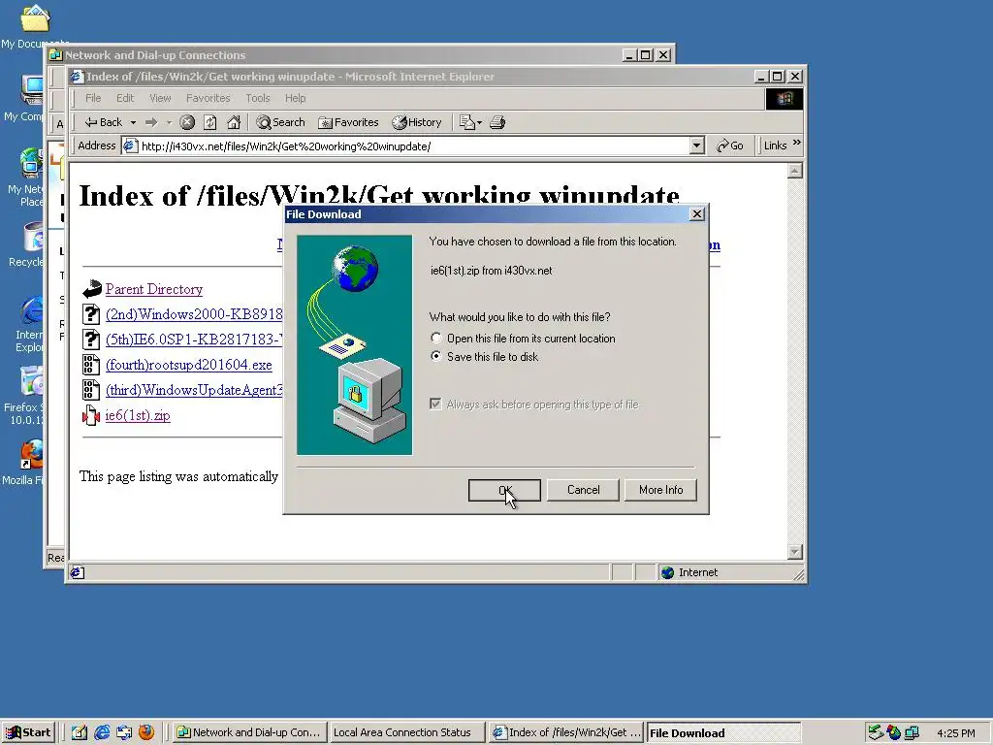Click the unknown-file icon beside (5th)IE6.0SP1

91,340
